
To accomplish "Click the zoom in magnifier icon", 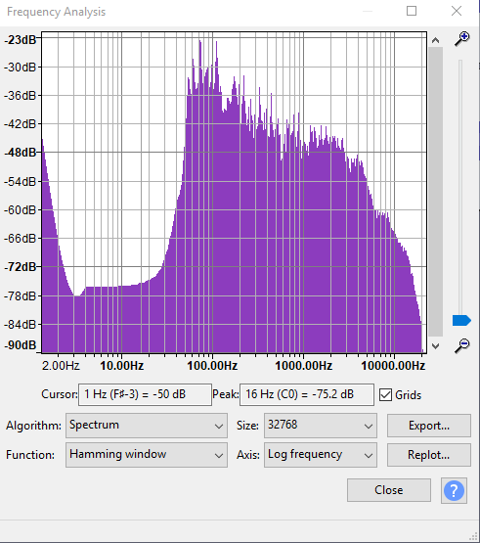I will [x=462, y=39].
